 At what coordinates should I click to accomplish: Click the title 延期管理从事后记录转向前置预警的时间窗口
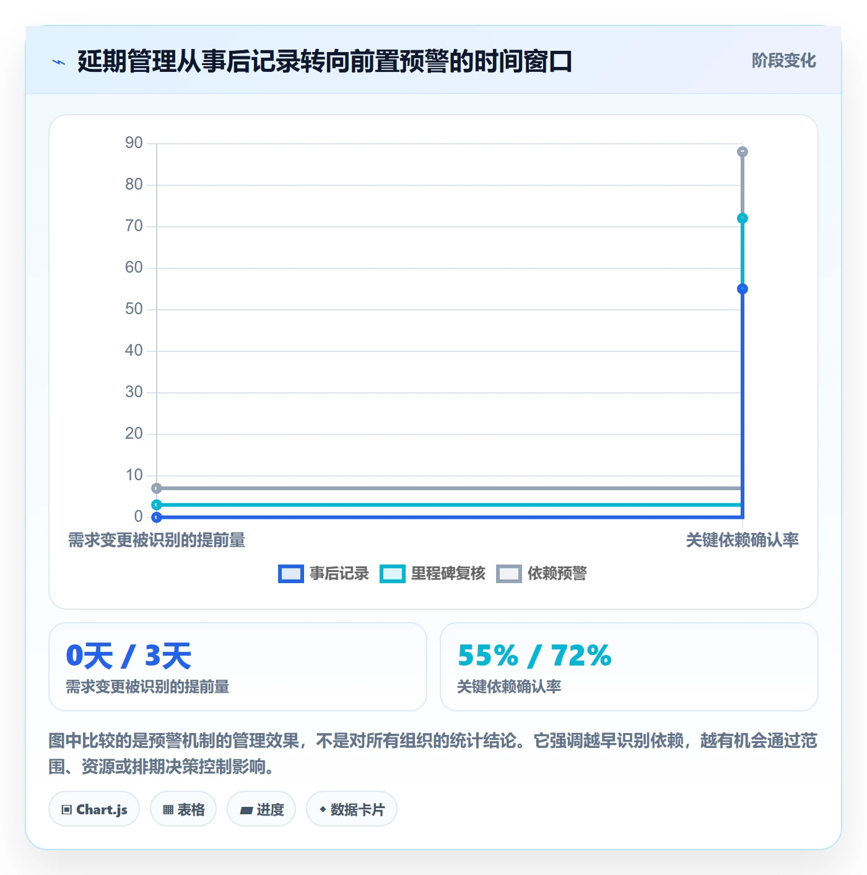coord(325,61)
